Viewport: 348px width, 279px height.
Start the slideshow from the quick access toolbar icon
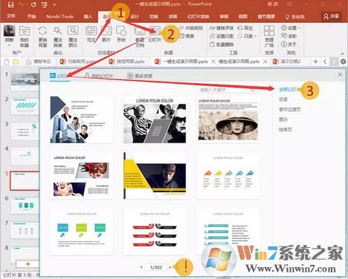tap(44, 4)
